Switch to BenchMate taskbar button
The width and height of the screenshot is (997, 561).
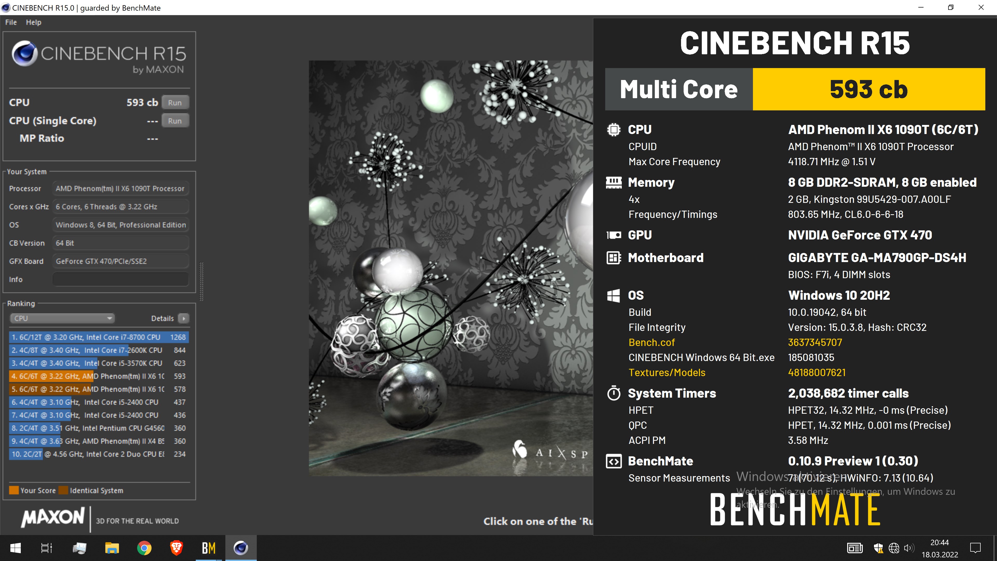(208, 548)
